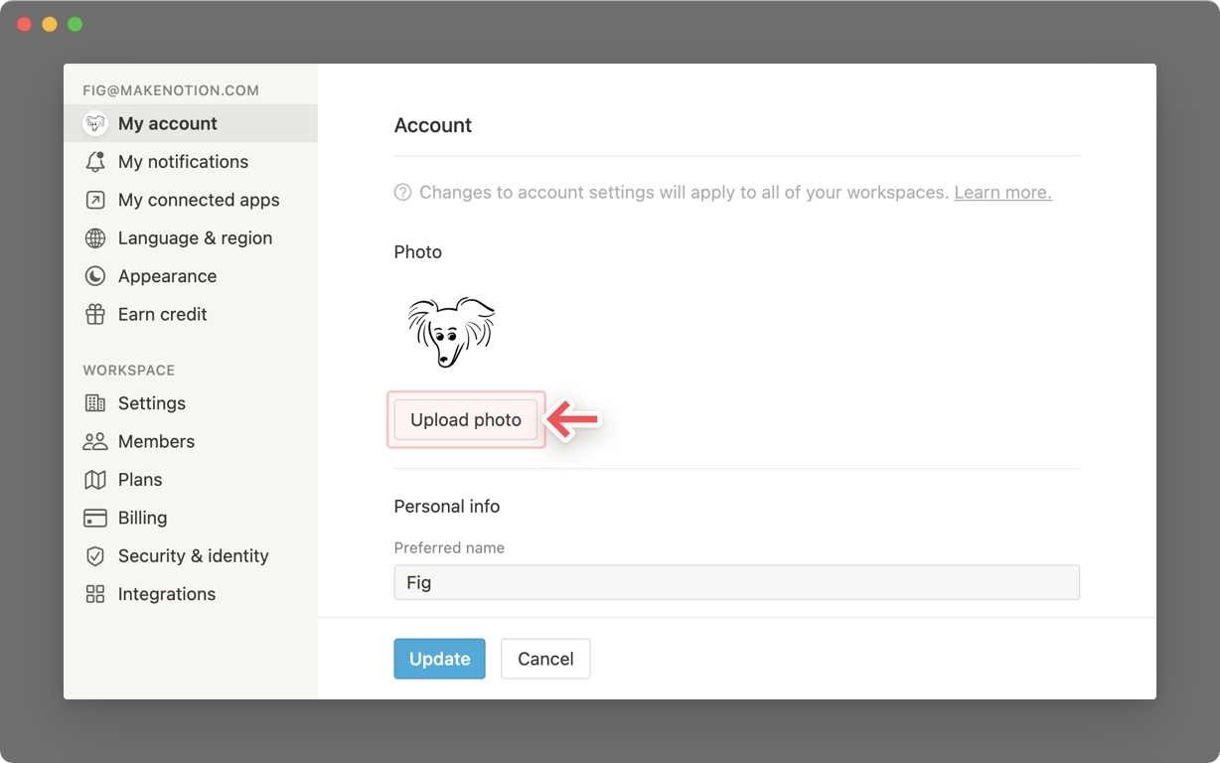Click the Preferred name text field
This screenshot has height=763, width=1220.
click(736, 582)
